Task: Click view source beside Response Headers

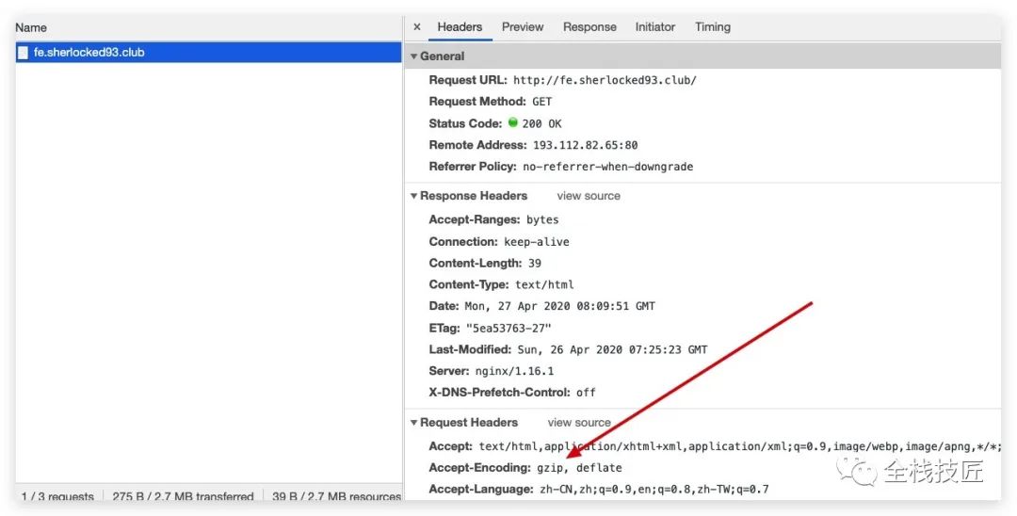Action: pos(589,196)
